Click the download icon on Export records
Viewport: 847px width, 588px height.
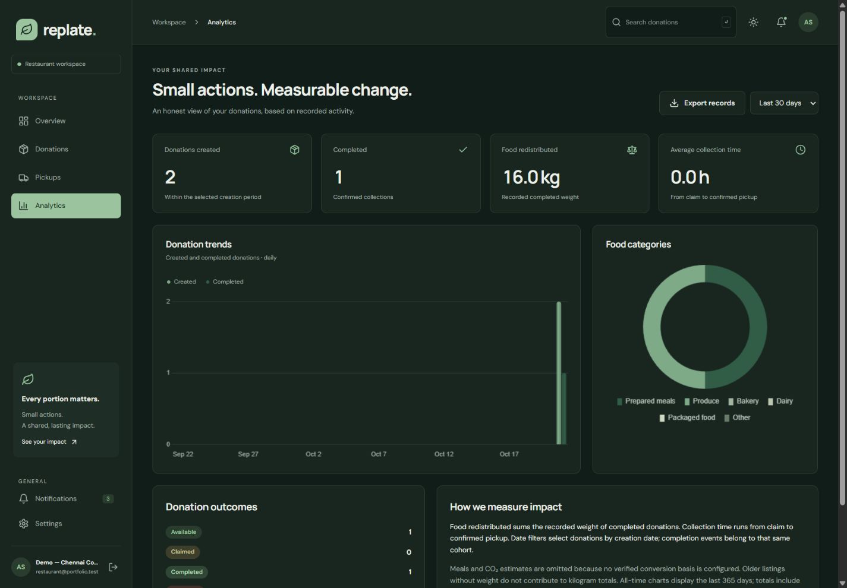(674, 103)
